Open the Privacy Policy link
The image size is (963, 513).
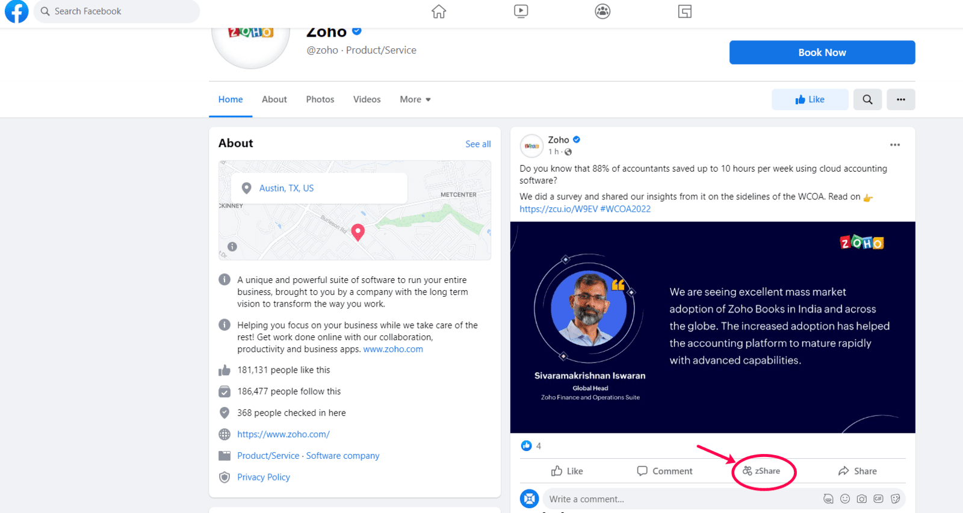(x=264, y=477)
